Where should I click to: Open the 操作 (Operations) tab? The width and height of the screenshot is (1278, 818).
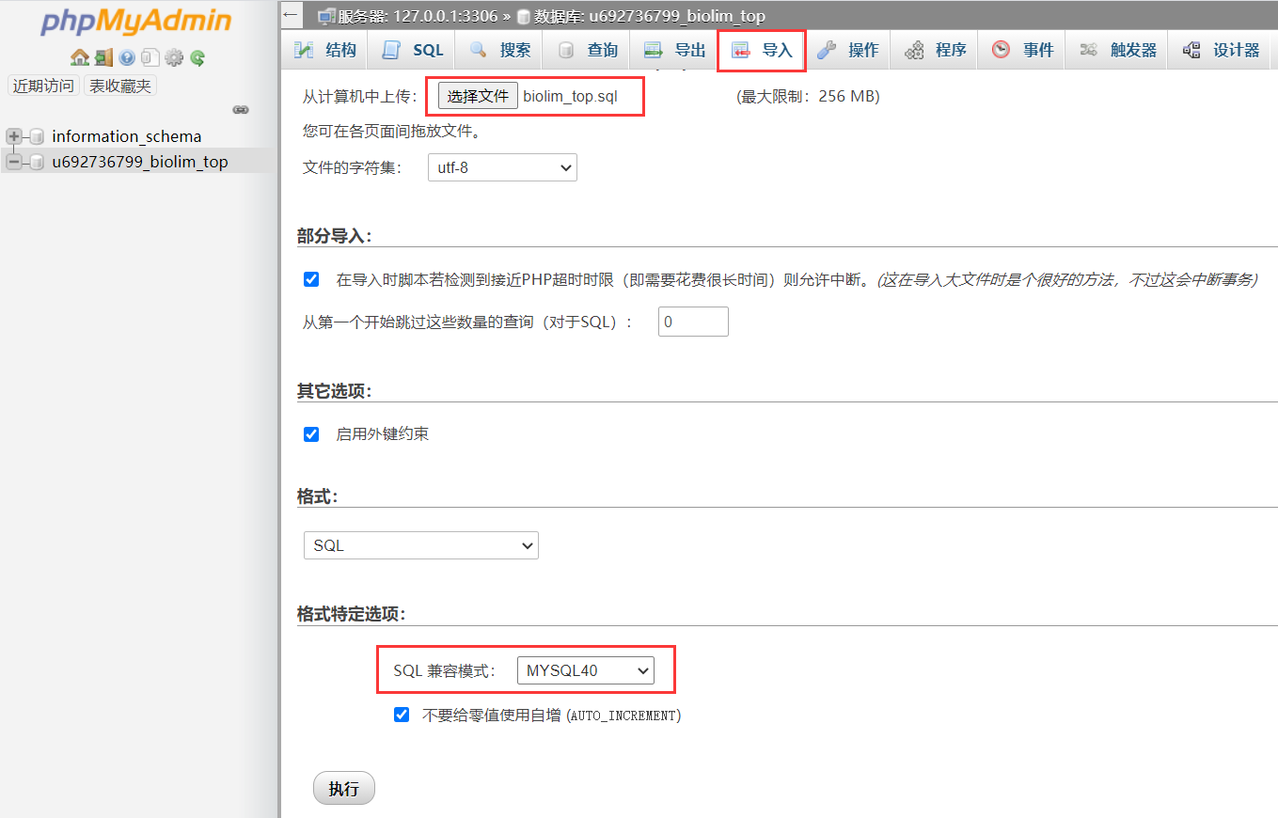pos(847,50)
